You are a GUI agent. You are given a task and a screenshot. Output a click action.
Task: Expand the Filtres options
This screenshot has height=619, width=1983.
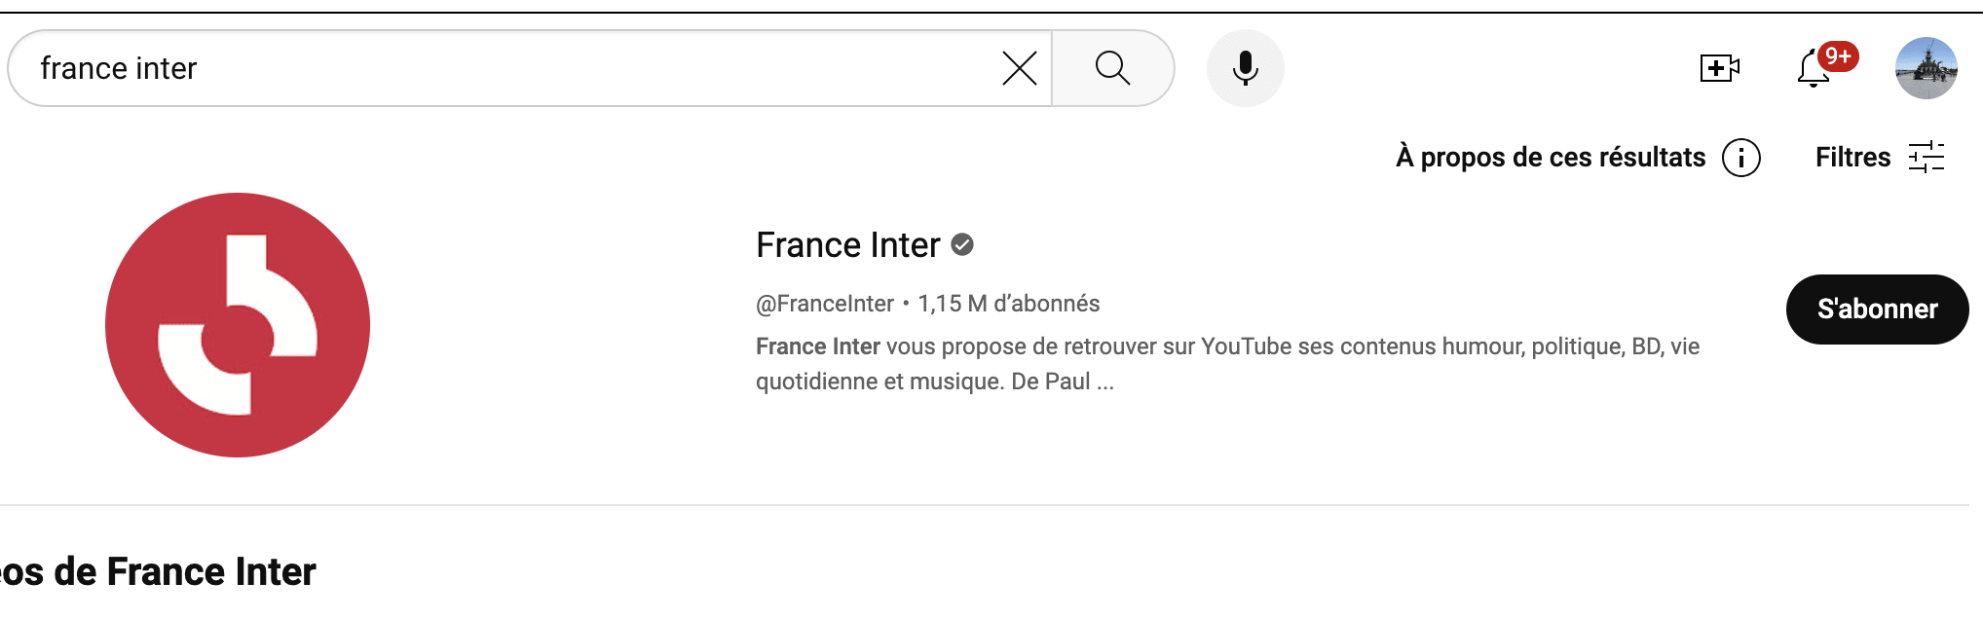[x=1852, y=157]
